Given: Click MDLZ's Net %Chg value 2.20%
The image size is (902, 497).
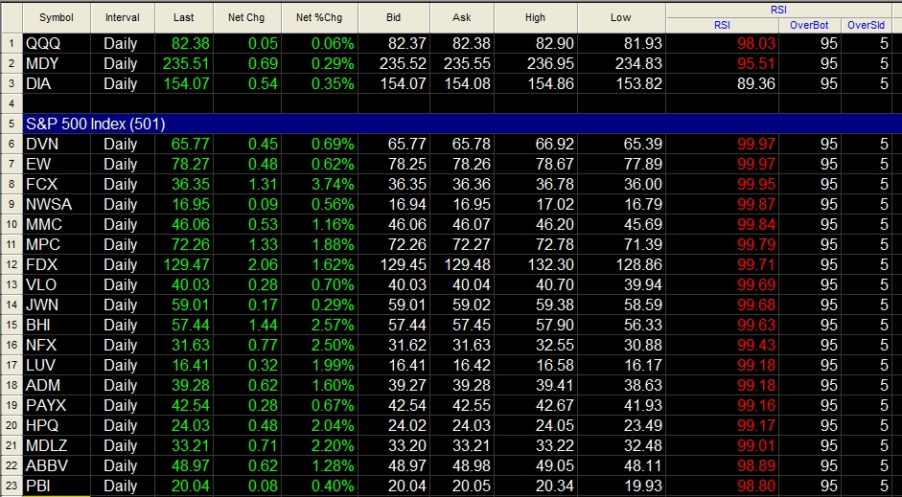Looking at the screenshot, I should coord(333,445).
